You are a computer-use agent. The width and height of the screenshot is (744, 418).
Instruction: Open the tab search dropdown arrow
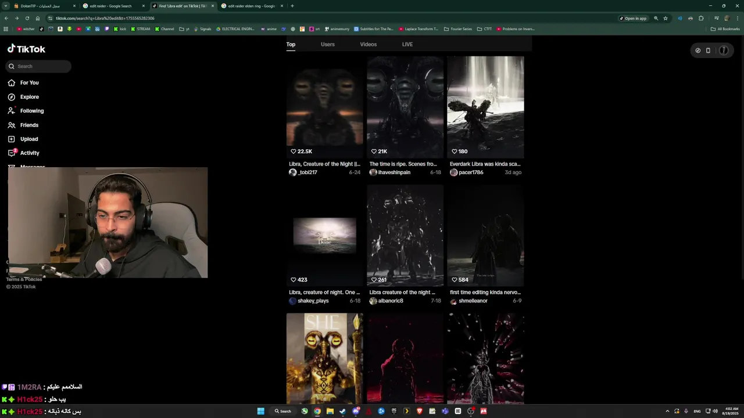tap(7, 6)
